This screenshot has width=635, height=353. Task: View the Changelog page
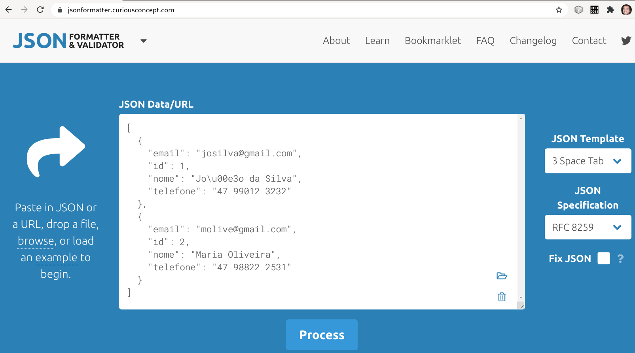533,40
